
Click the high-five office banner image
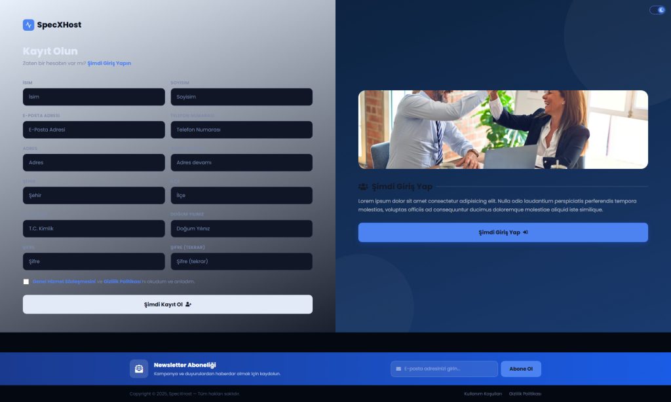[503, 130]
